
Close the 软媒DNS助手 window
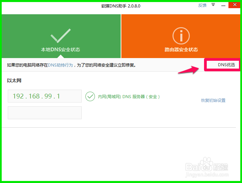click(234, 5)
